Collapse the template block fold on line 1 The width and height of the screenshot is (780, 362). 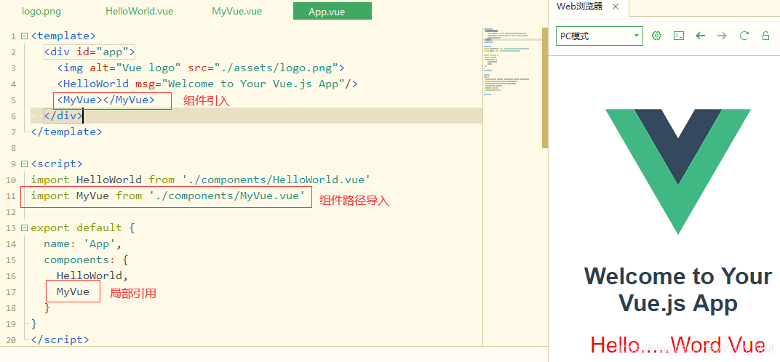coord(25,36)
